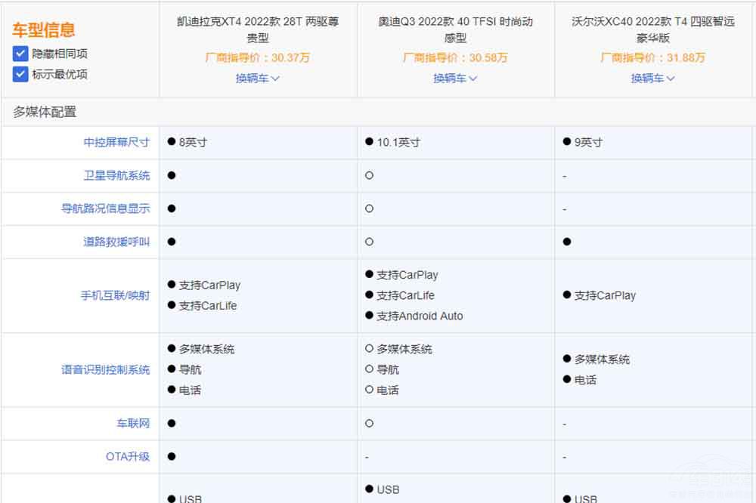This screenshot has height=503, width=756.
Task: Click the 语音识别控制系统 row label
Action: point(106,369)
